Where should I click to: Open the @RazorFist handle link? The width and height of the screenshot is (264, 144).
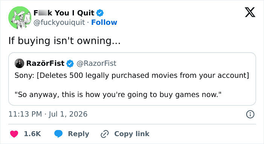[96, 63]
